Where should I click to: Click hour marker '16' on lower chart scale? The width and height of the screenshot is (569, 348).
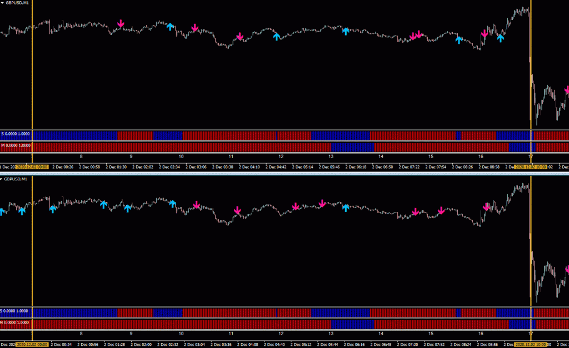click(x=481, y=334)
